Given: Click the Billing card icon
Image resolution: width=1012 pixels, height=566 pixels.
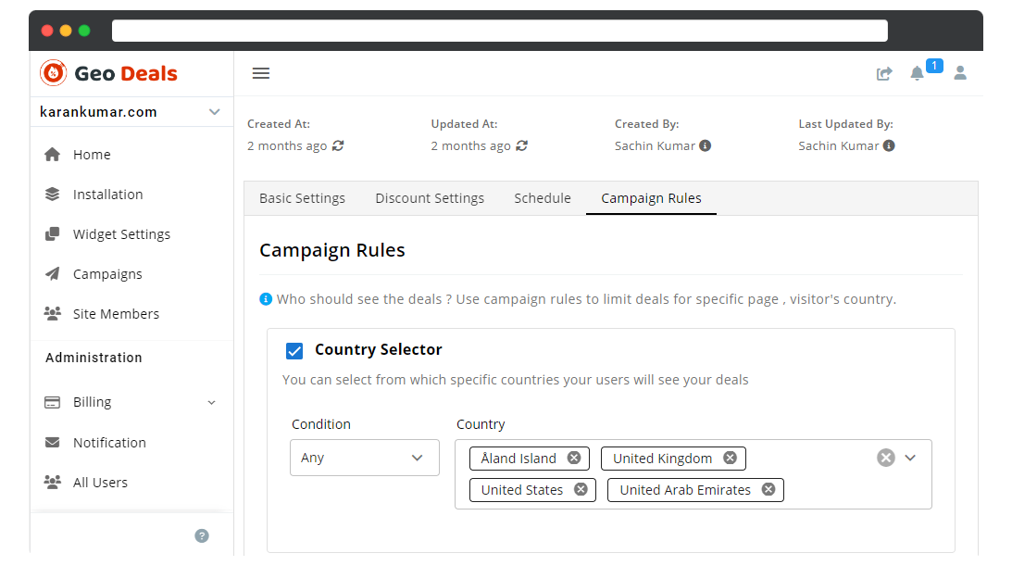Looking at the screenshot, I should click(52, 402).
